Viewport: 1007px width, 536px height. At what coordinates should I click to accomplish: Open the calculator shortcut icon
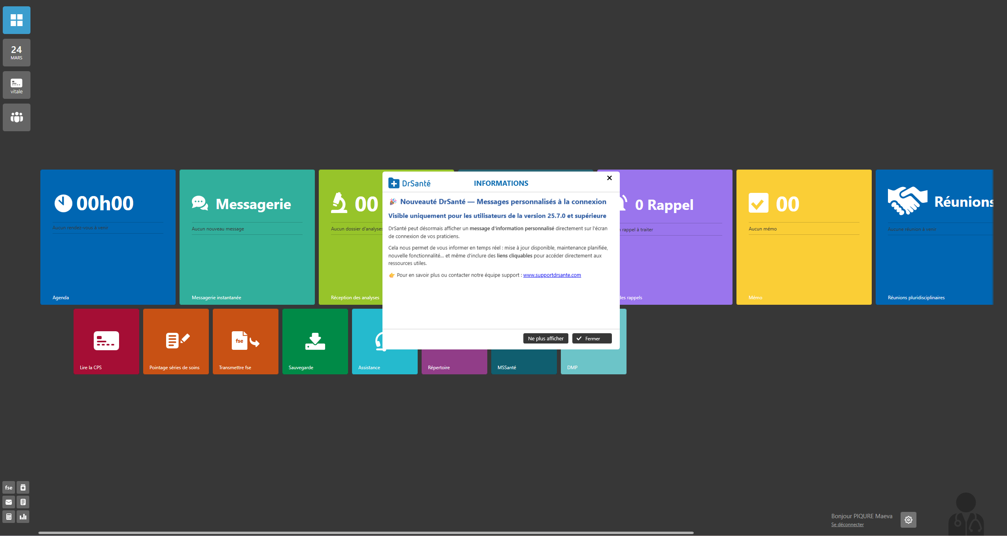[x=9, y=517]
